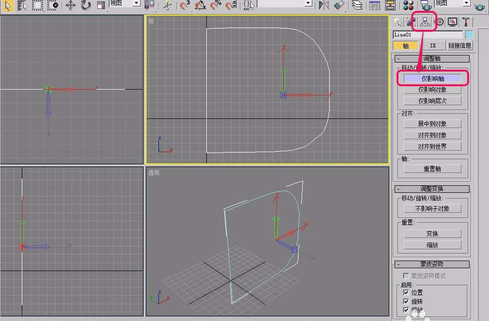Switch to the IK tab

pyautogui.click(x=432, y=45)
